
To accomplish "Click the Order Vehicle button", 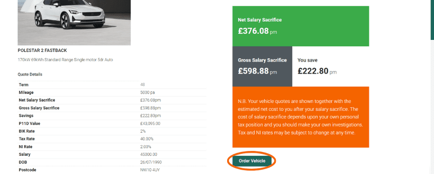I will click(x=252, y=161).
